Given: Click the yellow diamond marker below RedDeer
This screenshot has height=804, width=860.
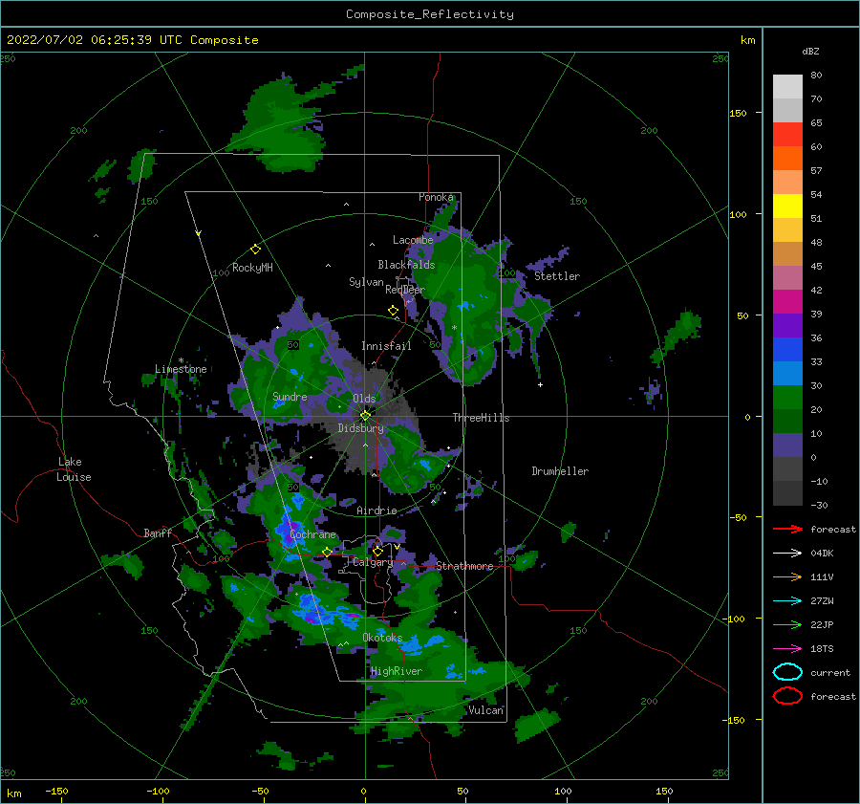Looking at the screenshot, I should click(393, 310).
